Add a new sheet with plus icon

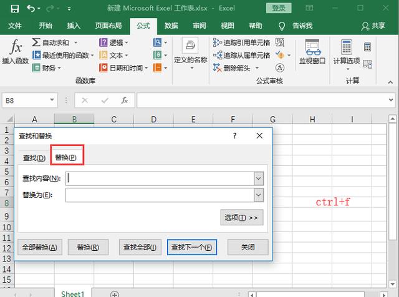(115, 294)
